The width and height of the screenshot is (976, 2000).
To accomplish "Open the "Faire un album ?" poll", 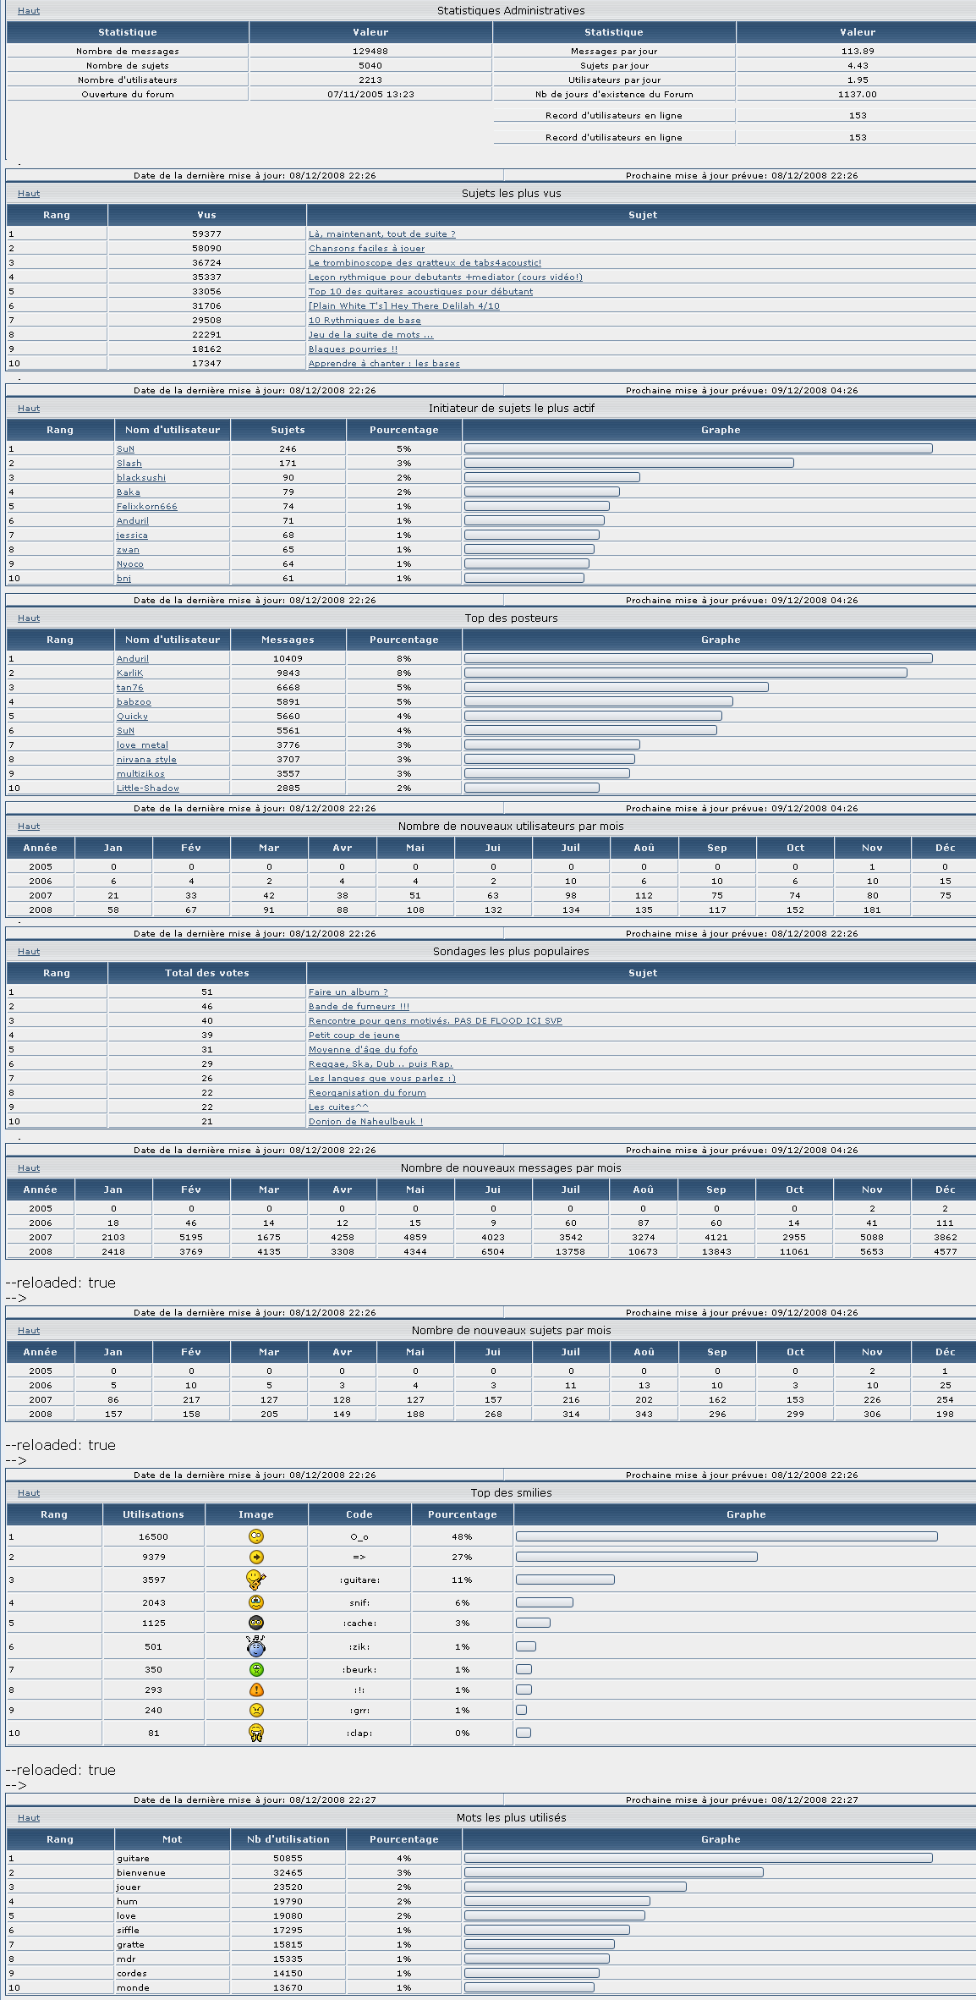I will pyautogui.click(x=348, y=992).
